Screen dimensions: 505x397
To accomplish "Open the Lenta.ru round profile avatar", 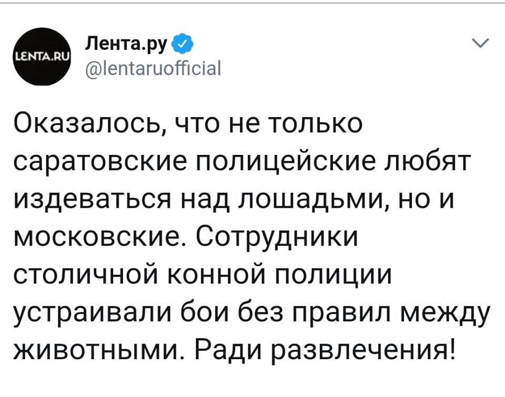I will [x=44, y=57].
